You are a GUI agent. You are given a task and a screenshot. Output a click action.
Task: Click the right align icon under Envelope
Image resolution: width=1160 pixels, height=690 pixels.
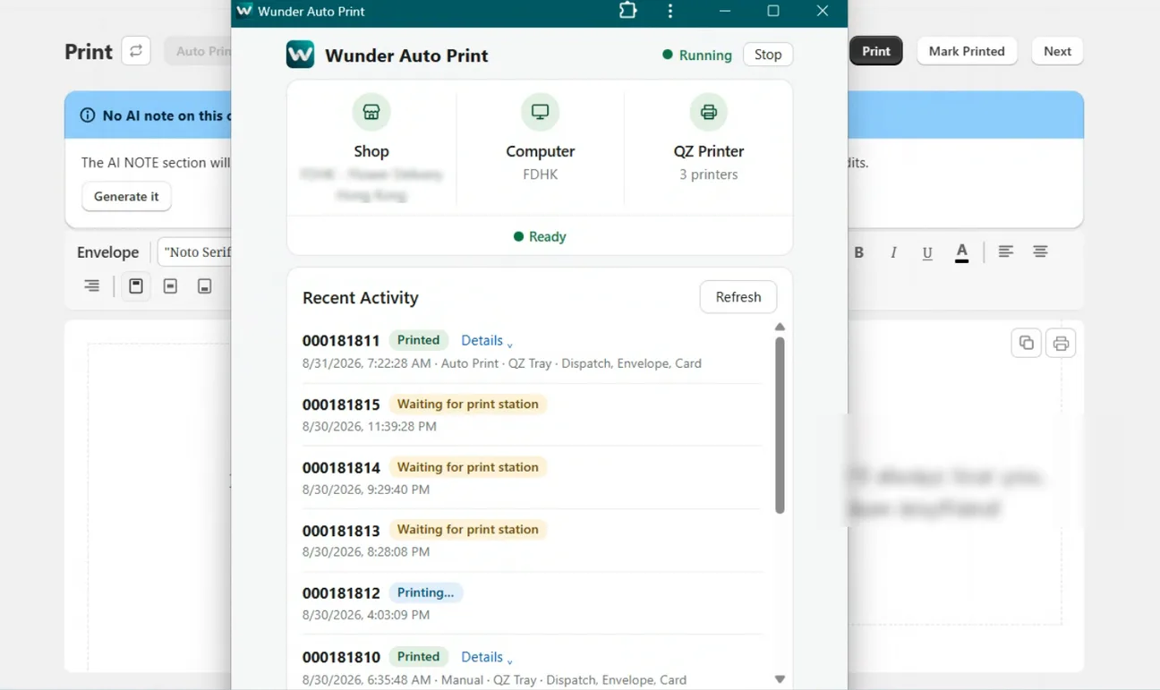(91, 286)
